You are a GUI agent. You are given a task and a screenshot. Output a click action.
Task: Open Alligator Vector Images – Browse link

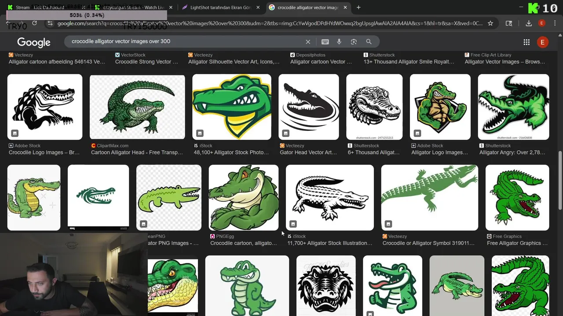[505, 62]
